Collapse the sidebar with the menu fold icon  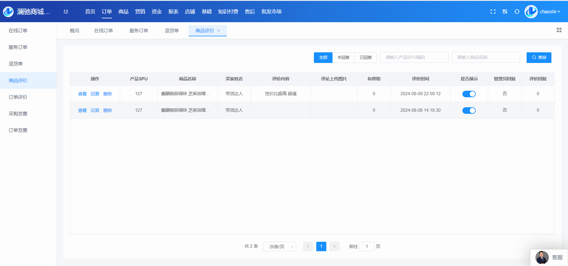66,12
